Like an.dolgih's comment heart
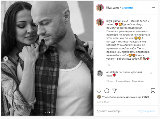Image resolution: width=160 pixels, height=119 pixels. point(151,73)
